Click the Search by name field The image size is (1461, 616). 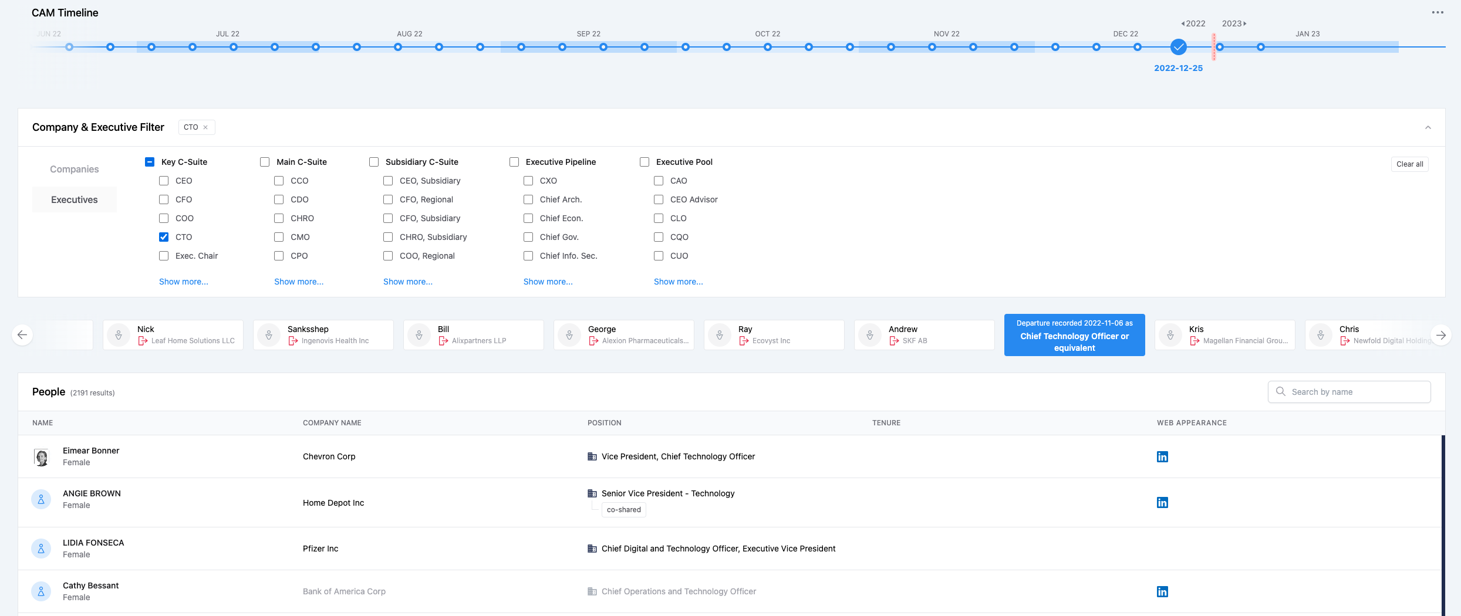point(1349,392)
